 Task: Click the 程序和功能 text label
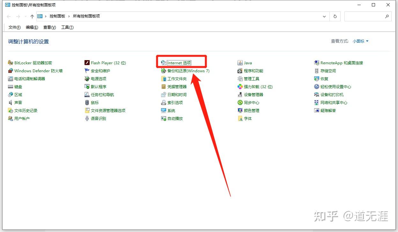(254, 71)
